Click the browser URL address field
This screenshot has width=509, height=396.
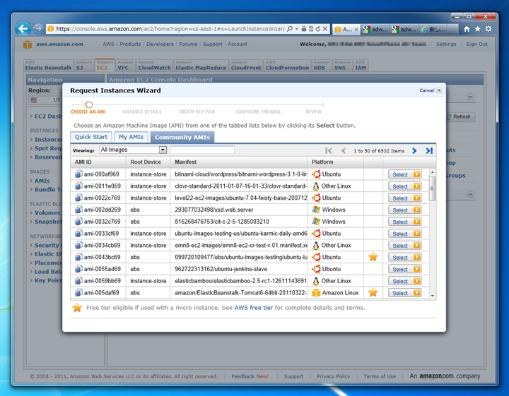(x=170, y=29)
